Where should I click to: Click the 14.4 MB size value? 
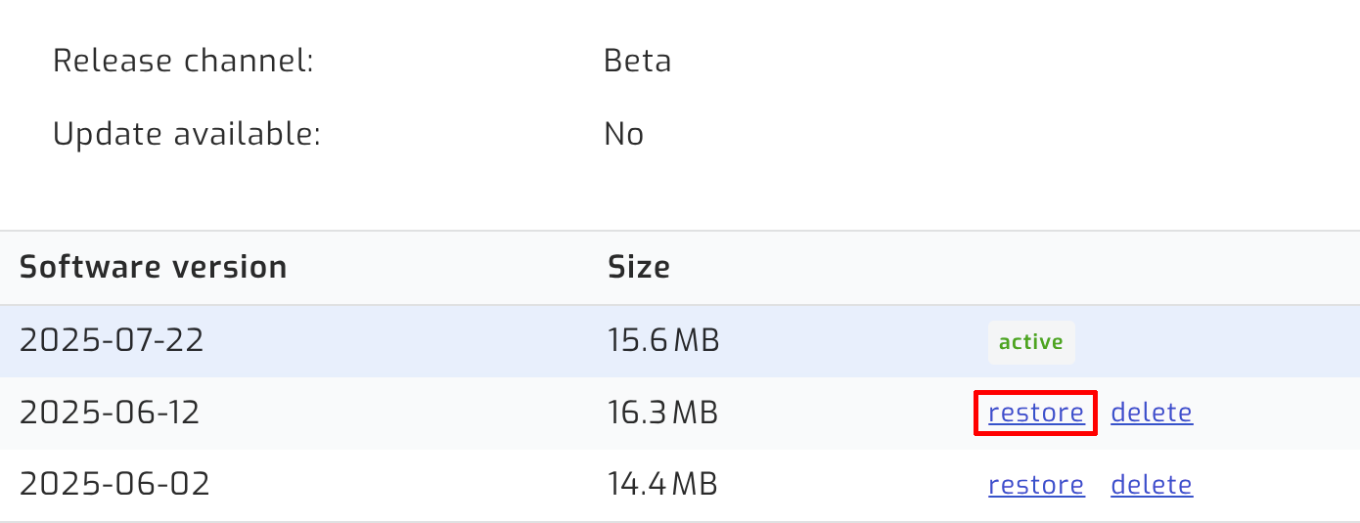(662, 485)
